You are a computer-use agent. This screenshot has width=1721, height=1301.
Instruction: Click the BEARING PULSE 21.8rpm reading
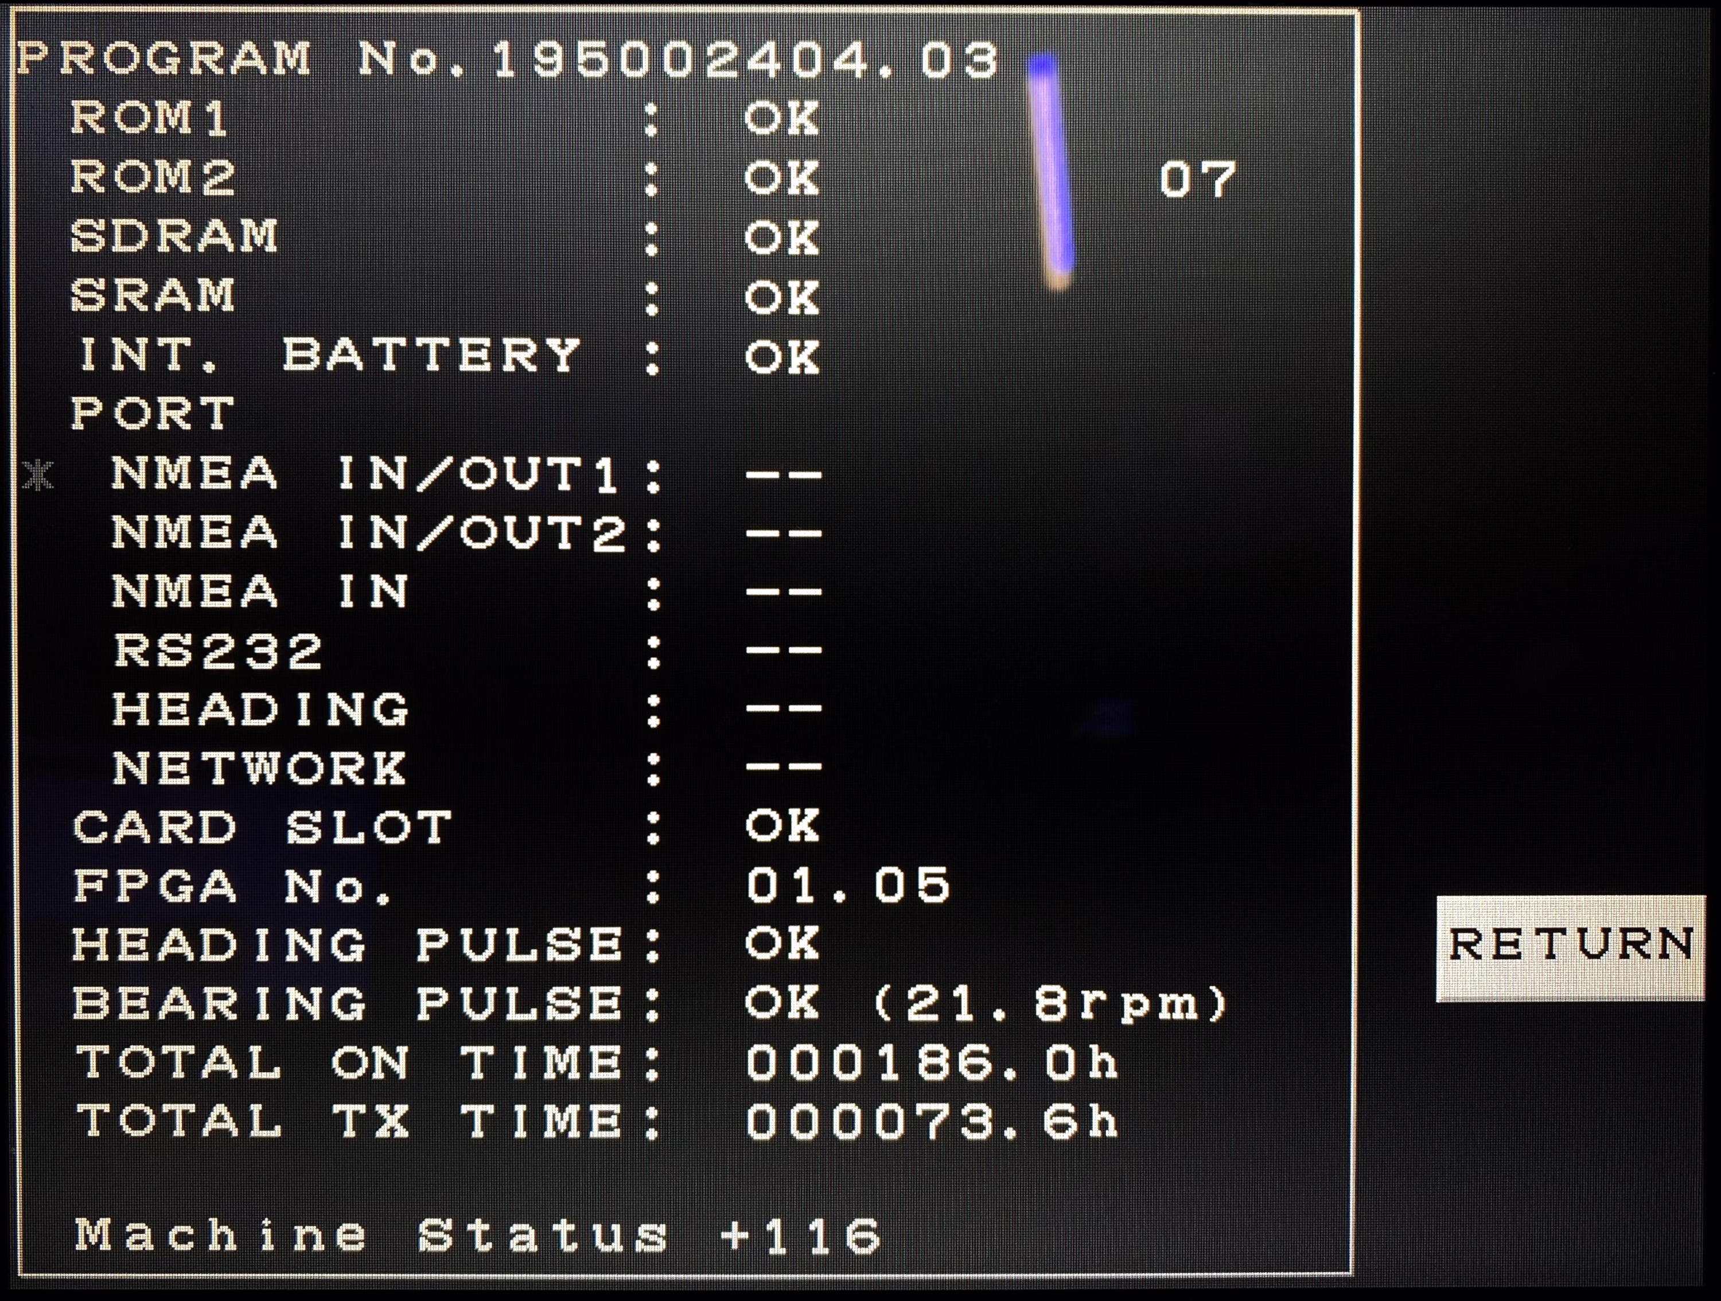pyautogui.click(x=1050, y=1004)
